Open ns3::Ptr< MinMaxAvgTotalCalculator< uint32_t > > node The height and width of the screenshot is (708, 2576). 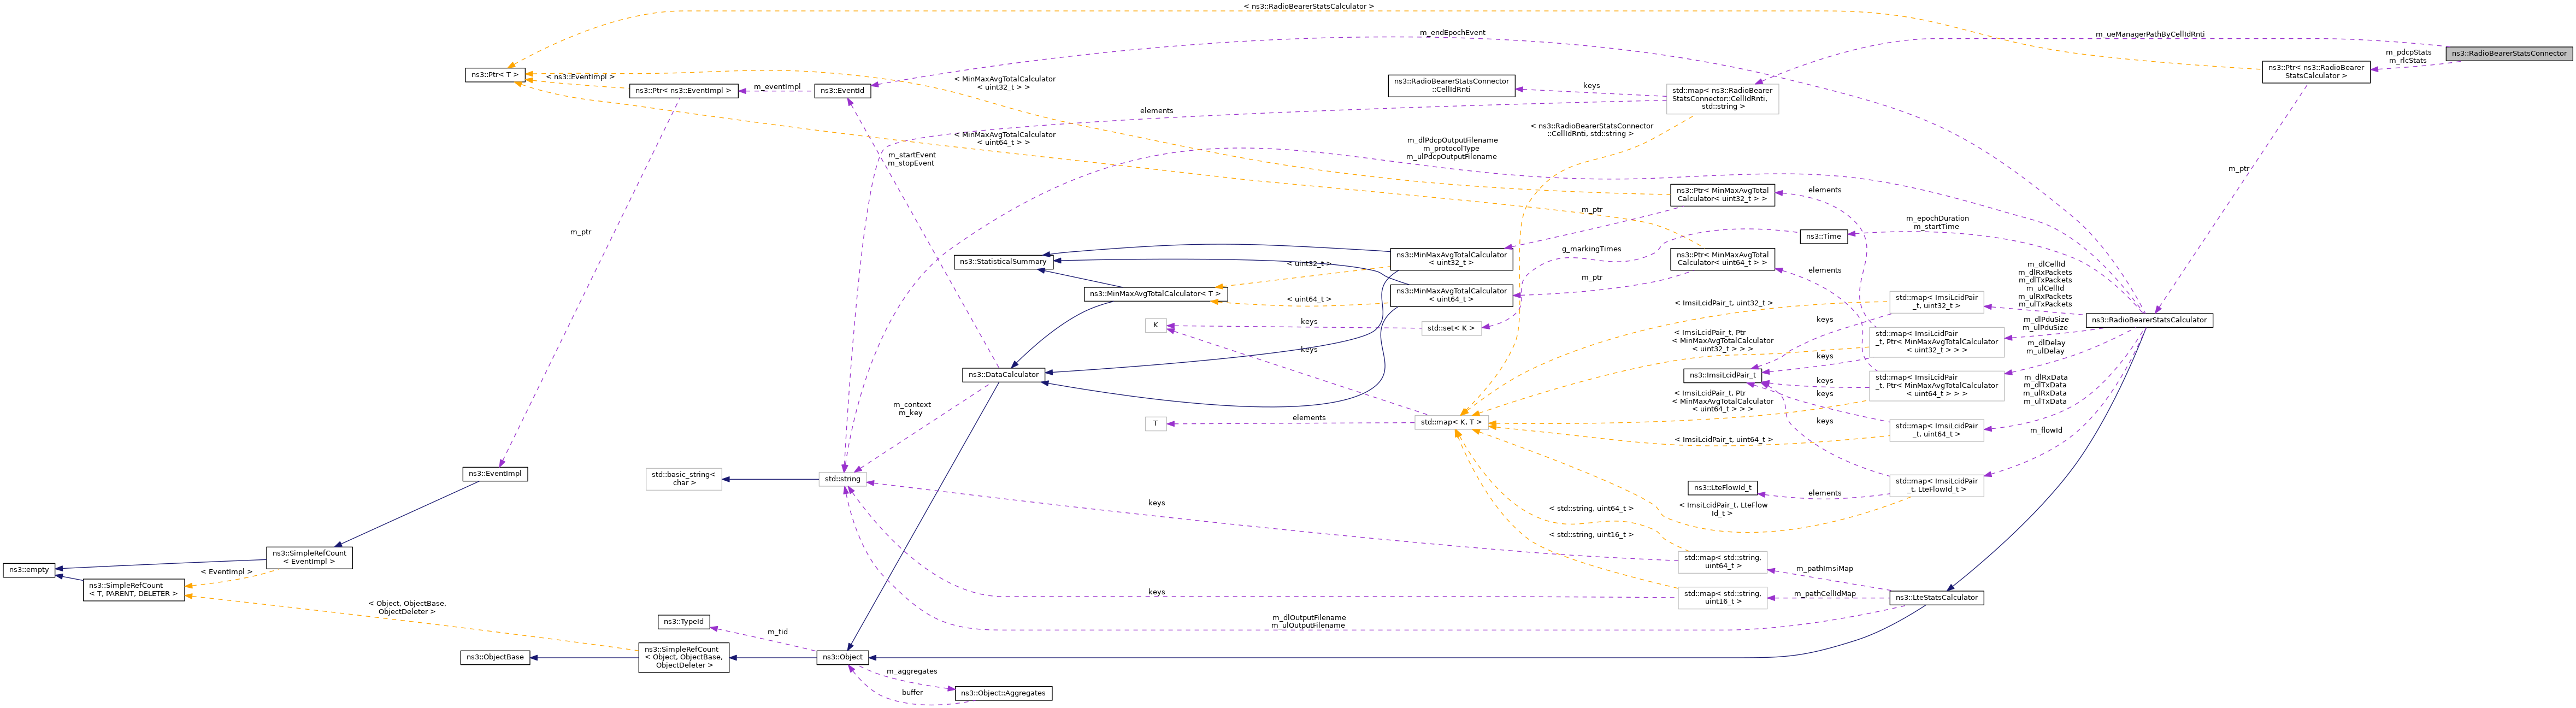[1722, 195]
